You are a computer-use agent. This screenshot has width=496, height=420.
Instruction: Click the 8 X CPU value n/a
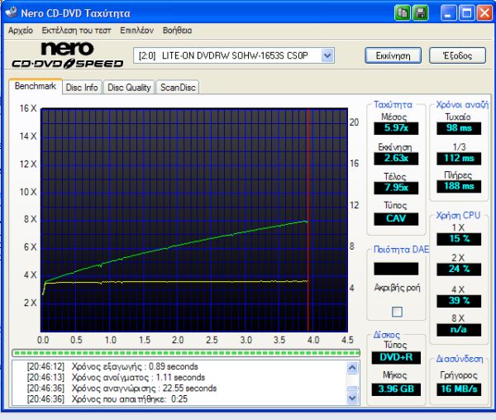459,330
